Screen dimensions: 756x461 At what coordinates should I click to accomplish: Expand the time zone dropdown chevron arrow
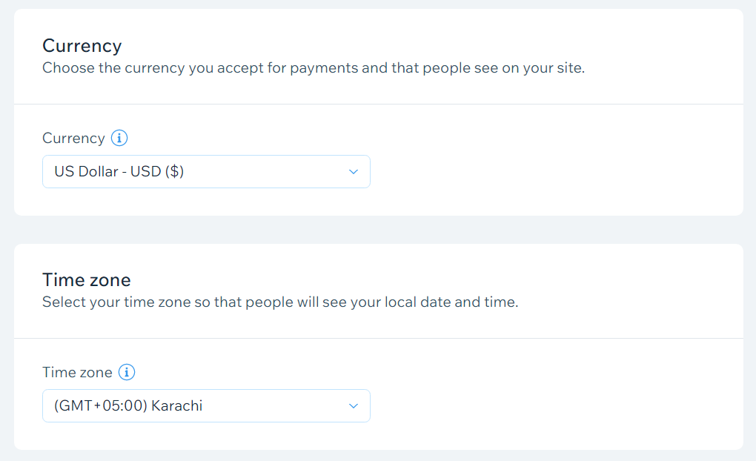coord(354,406)
